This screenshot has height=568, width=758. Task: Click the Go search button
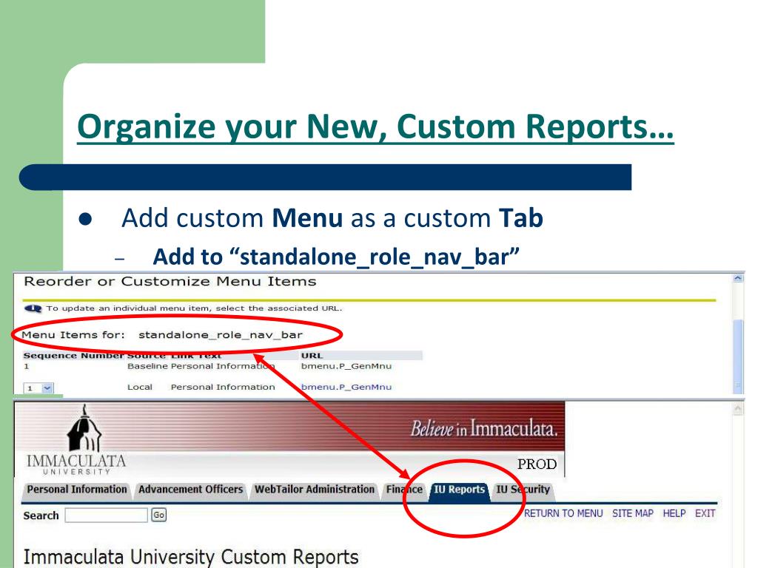click(158, 515)
